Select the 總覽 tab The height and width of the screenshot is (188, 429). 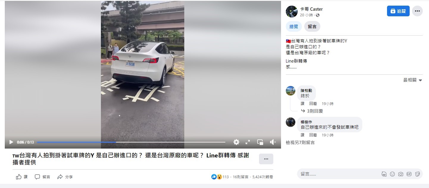294,26
